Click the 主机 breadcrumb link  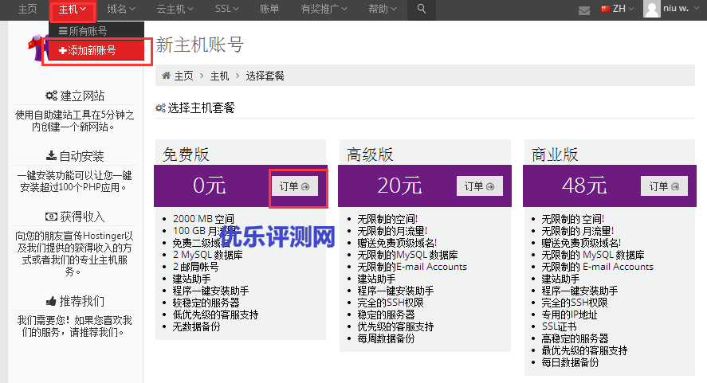[219, 76]
